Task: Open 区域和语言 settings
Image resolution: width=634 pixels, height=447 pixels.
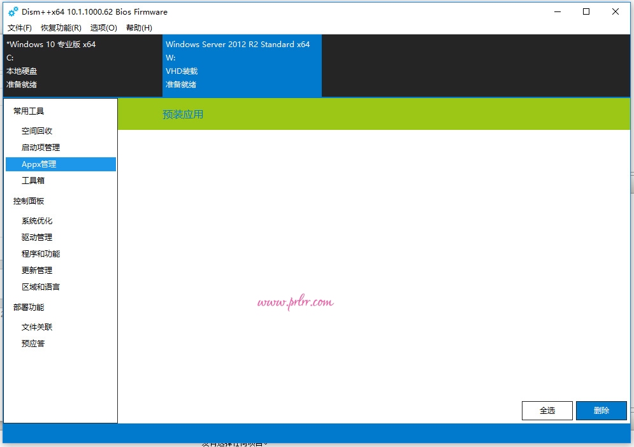Action: 41,287
